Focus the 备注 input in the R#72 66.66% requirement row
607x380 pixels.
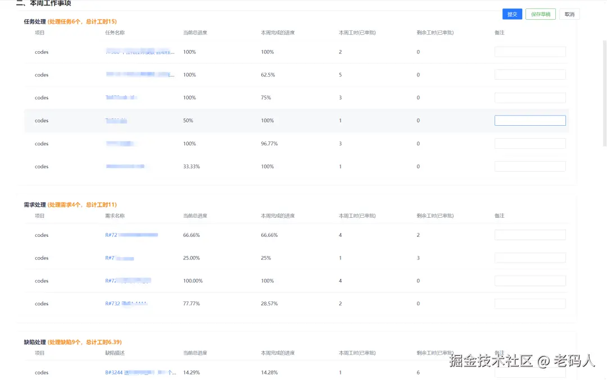530,235
